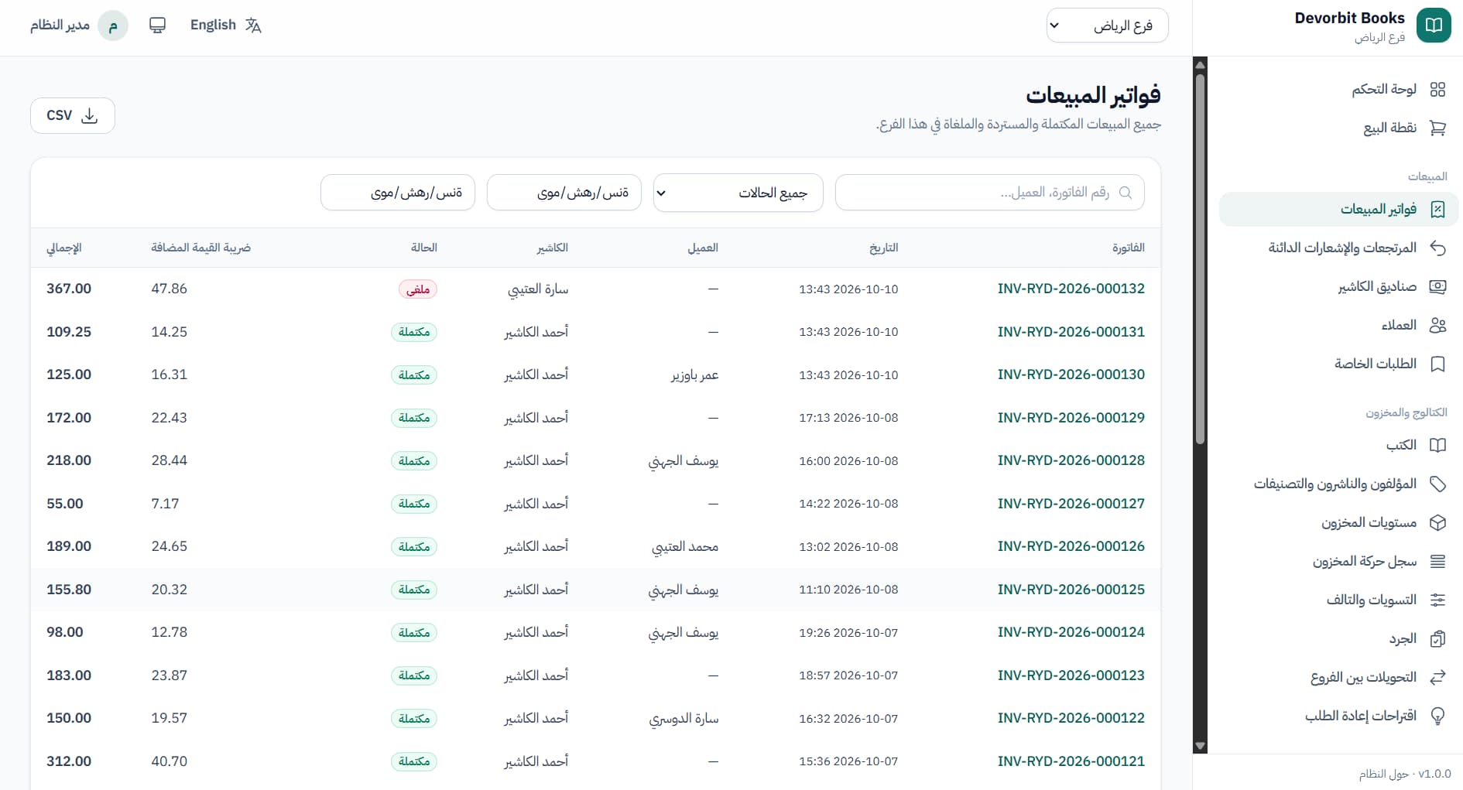1463x790 pixels.
Task: Click the cashier drawers icon (صناديق الكاشير)
Action: click(x=1437, y=287)
